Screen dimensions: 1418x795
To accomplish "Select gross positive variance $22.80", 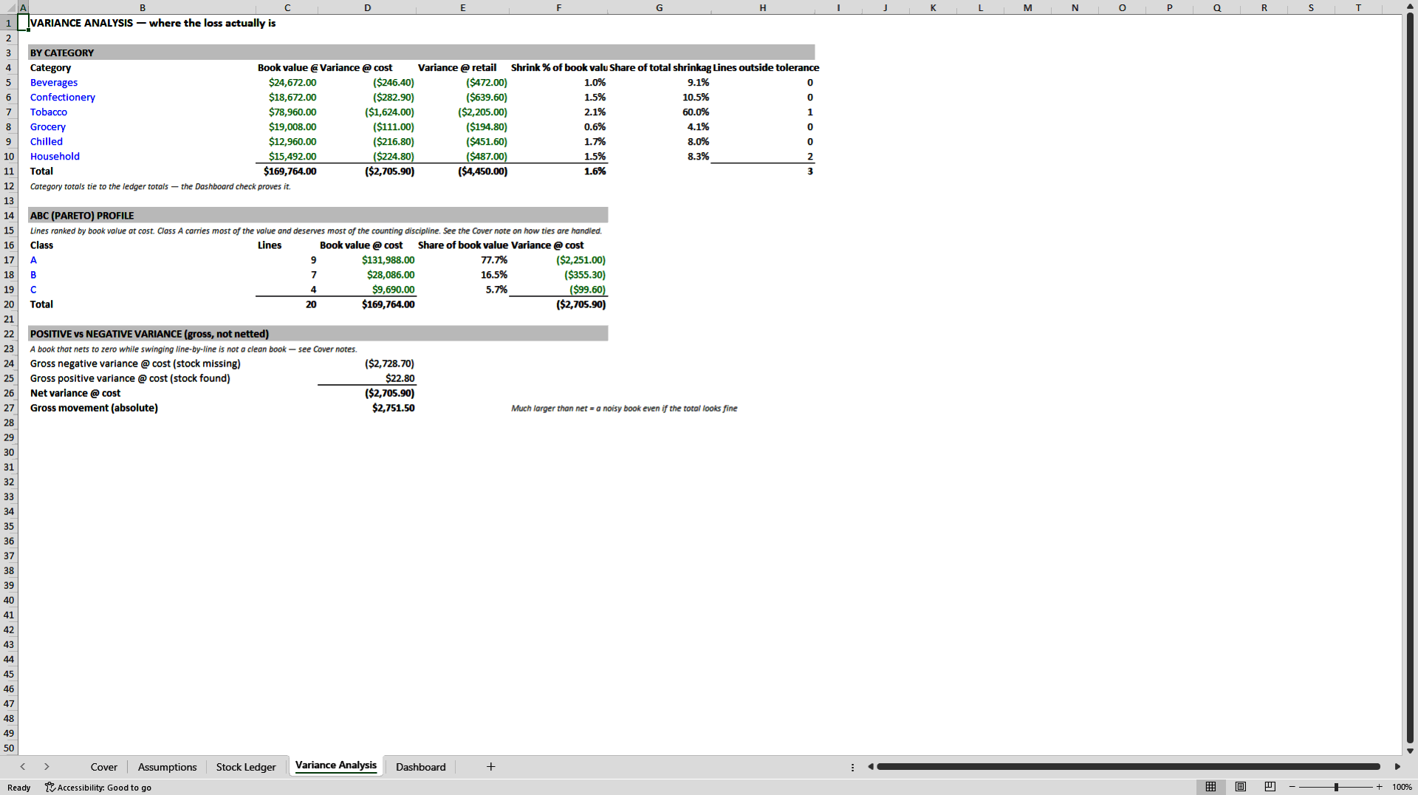I will click(x=368, y=378).
